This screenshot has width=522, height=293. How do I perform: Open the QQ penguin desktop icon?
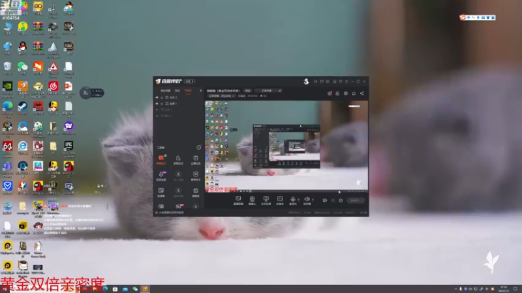coord(23,48)
